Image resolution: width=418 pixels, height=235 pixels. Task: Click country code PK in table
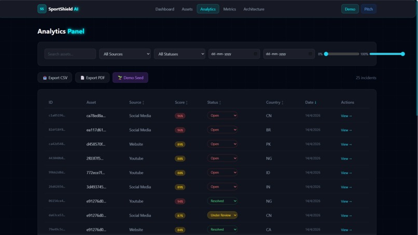coord(269,144)
